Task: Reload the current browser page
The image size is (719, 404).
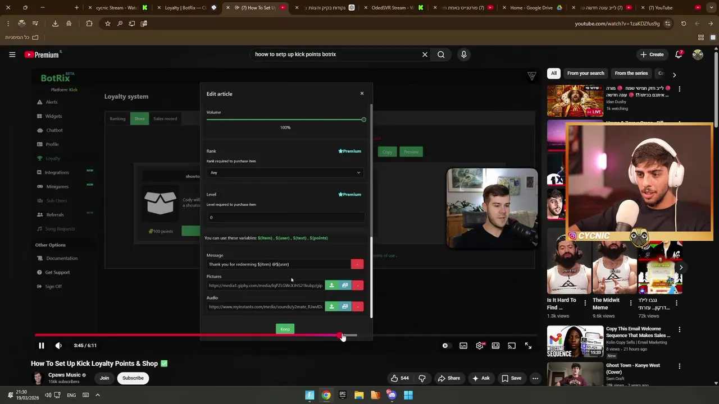Action: click(684, 24)
